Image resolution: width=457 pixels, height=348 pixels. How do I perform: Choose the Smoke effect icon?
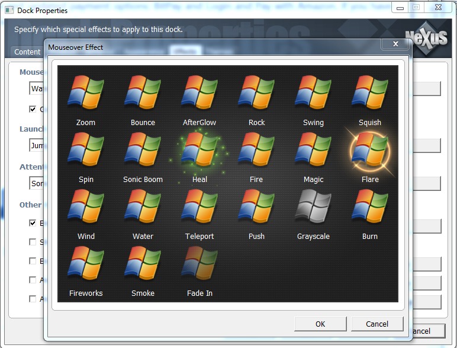(143, 263)
